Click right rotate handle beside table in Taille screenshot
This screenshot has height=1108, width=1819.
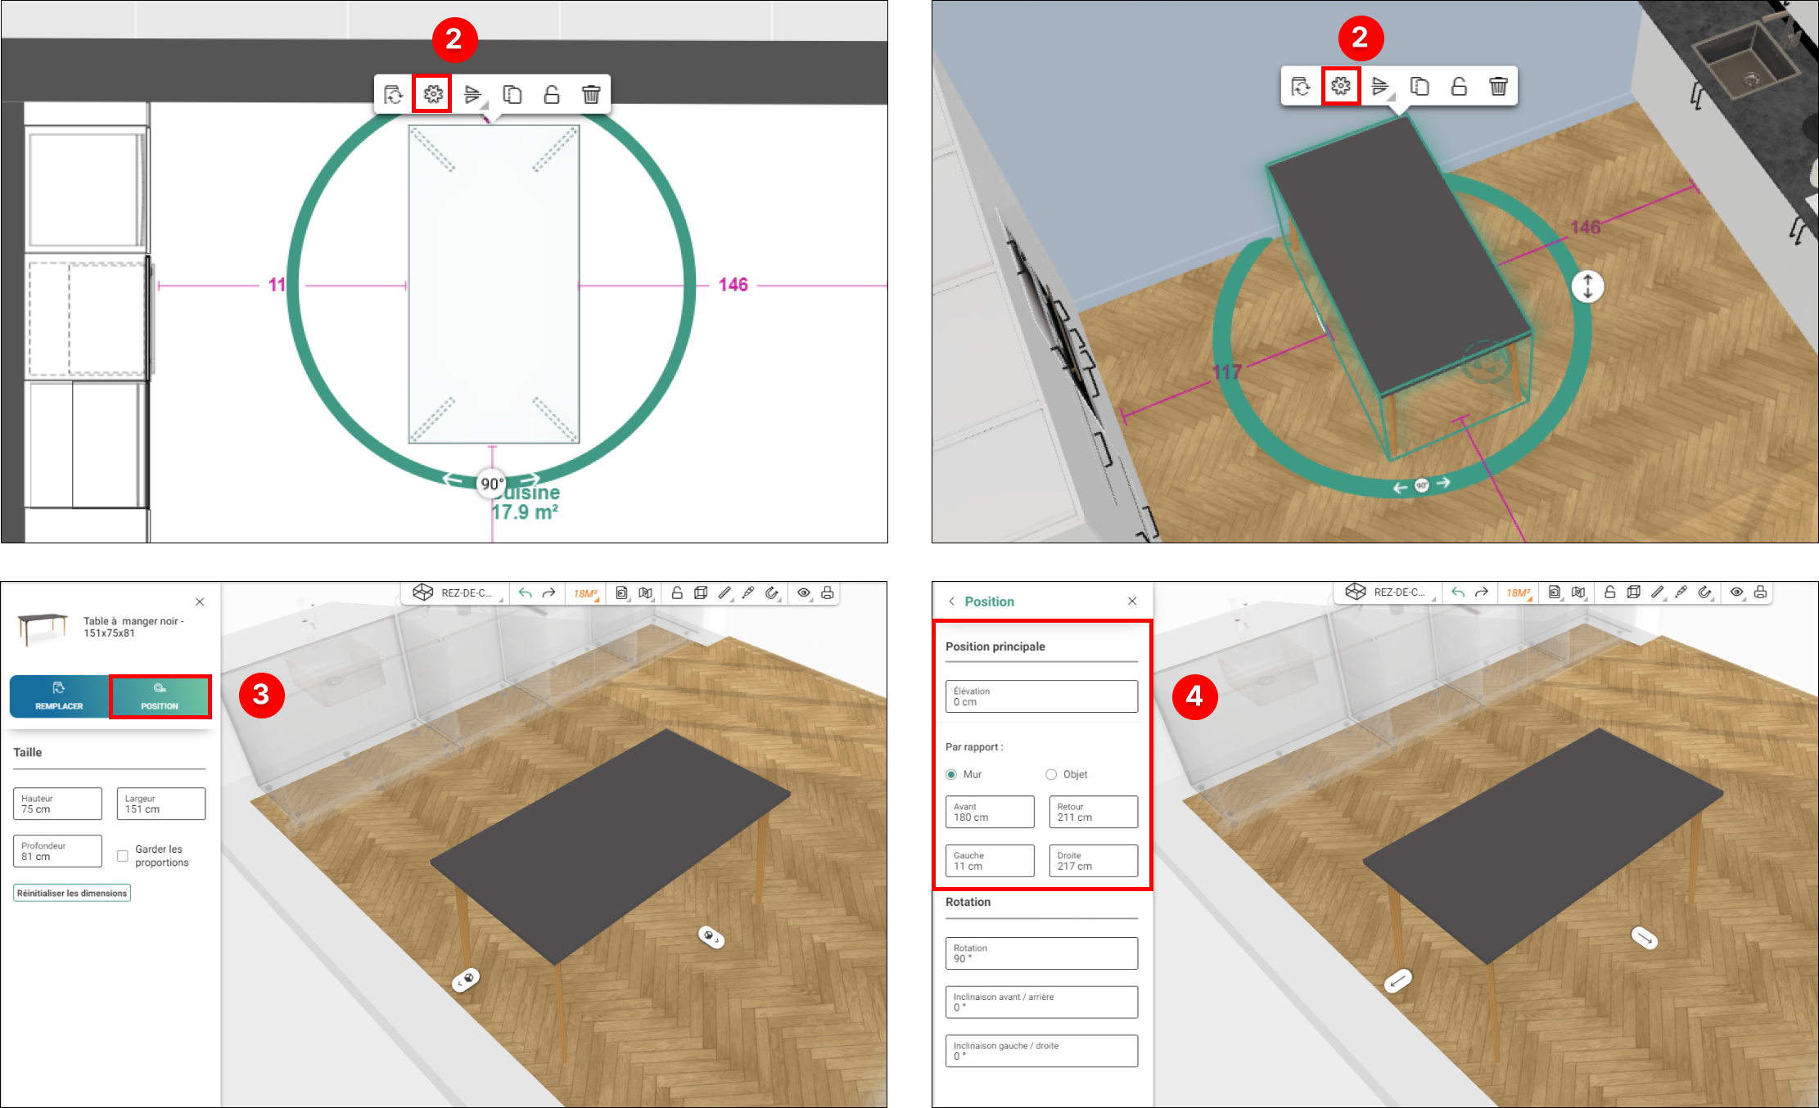(x=711, y=936)
